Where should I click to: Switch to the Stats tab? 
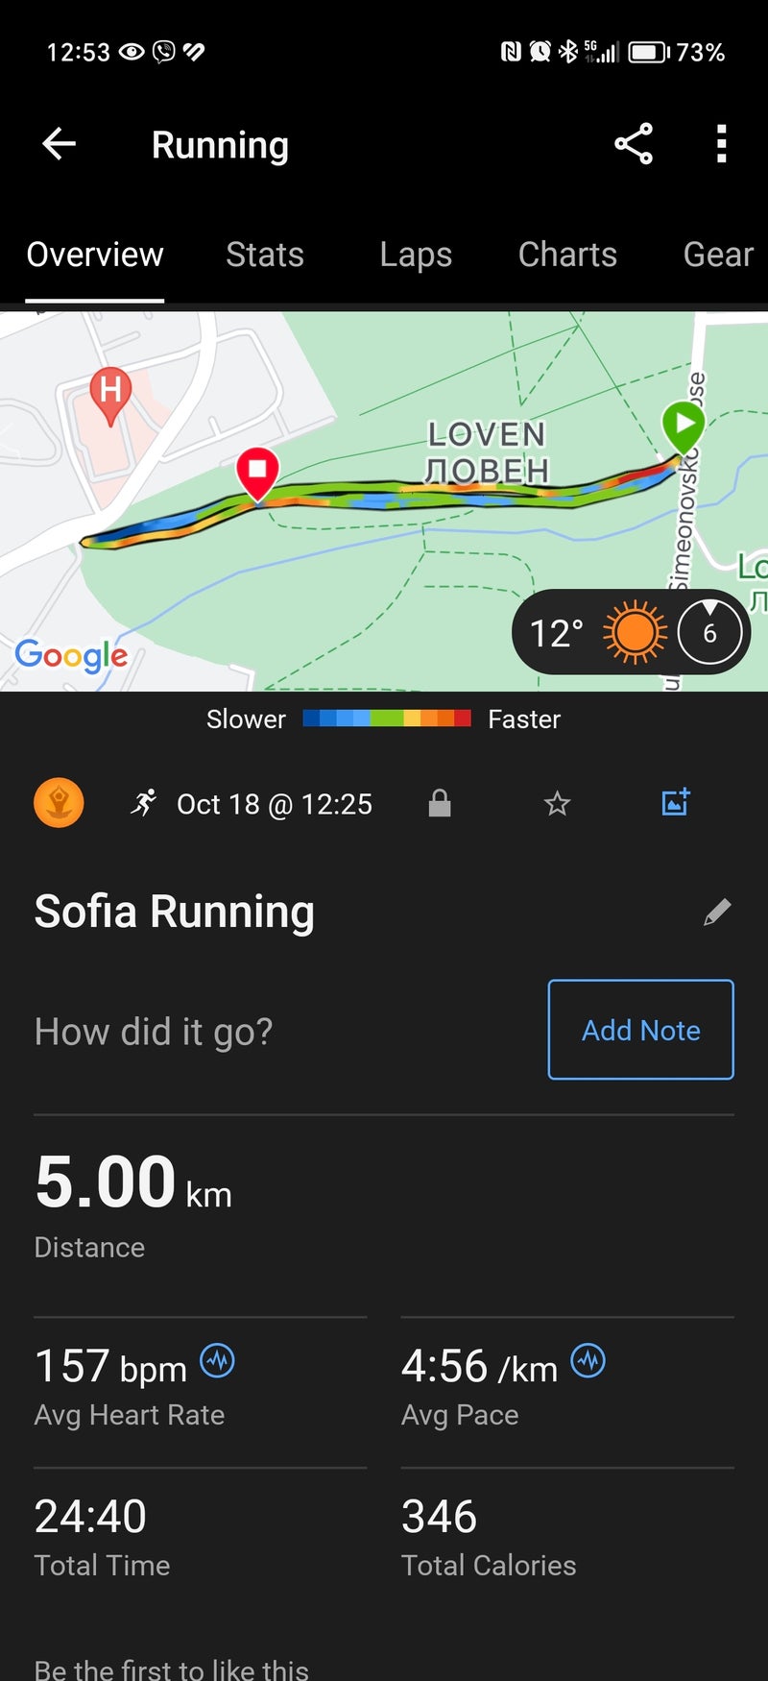point(265,255)
